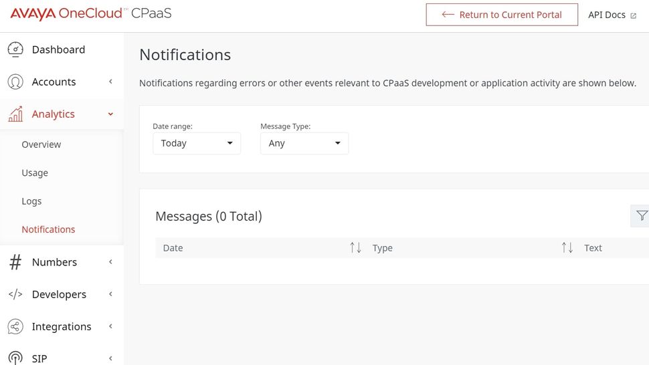Open the Overview submenu item
This screenshot has width=649, height=365.
(41, 144)
